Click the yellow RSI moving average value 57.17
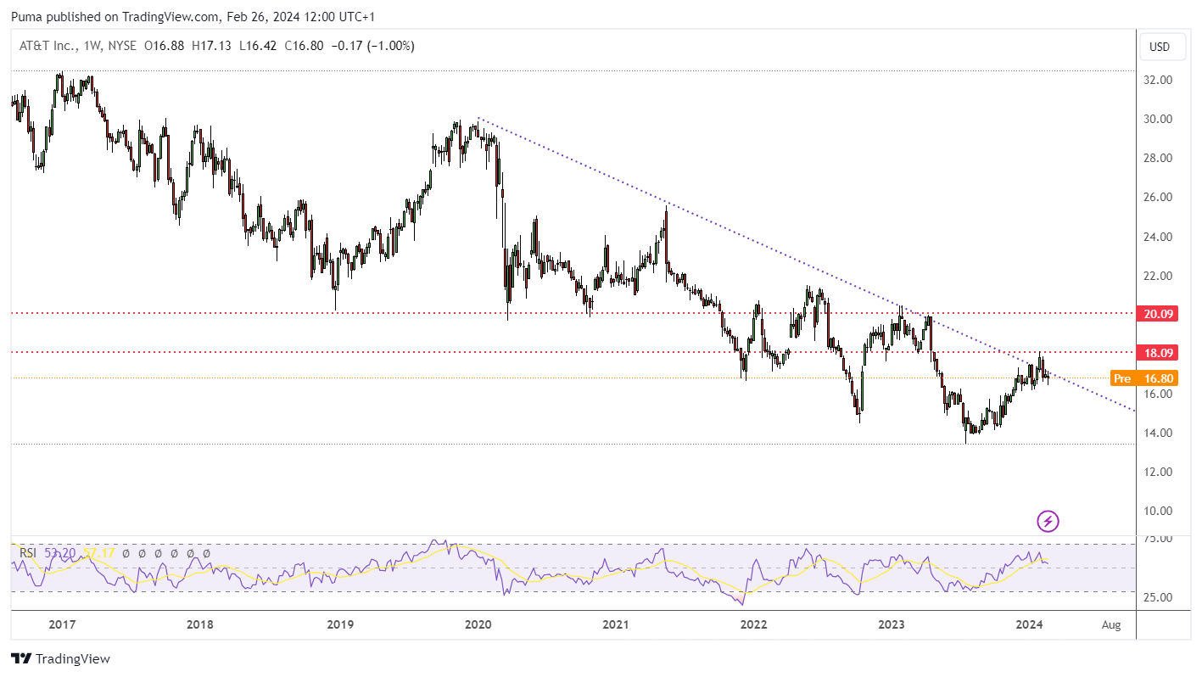This screenshot has height=677, width=1202. coord(98,553)
